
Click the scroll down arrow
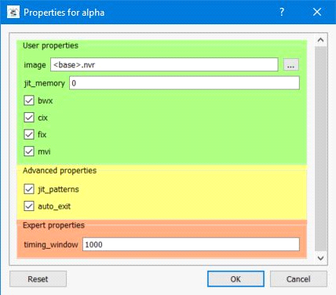[320, 258]
